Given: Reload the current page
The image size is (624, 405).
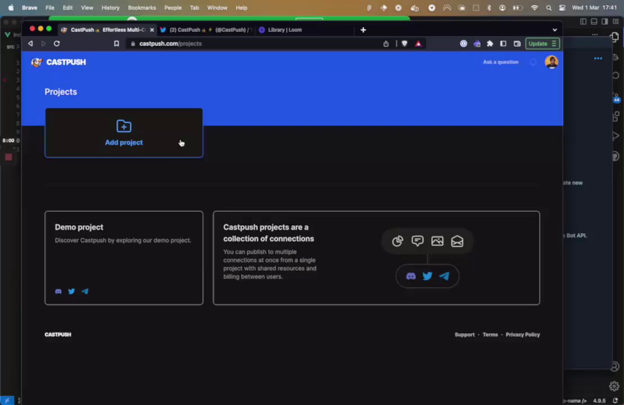Looking at the screenshot, I should point(57,43).
